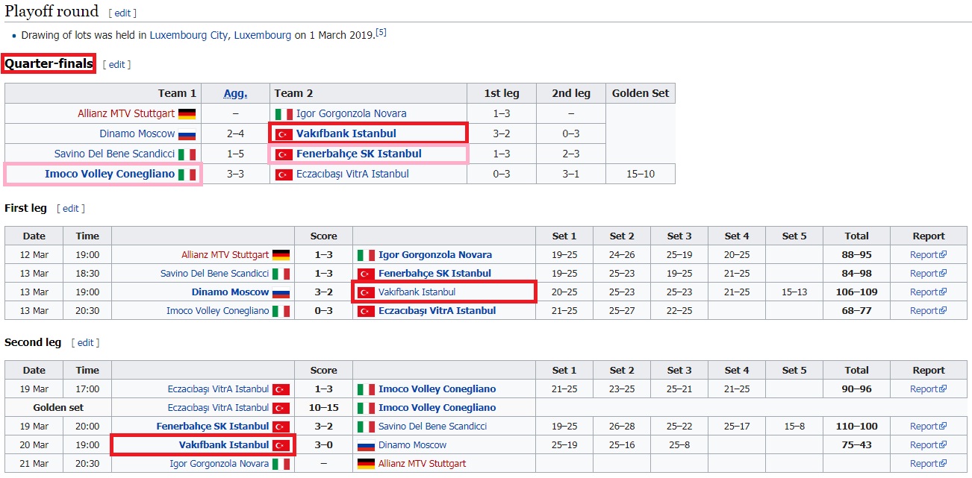Click Italian flag in the Golden set row
Viewport: 972px width, 478px height.
click(366, 408)
